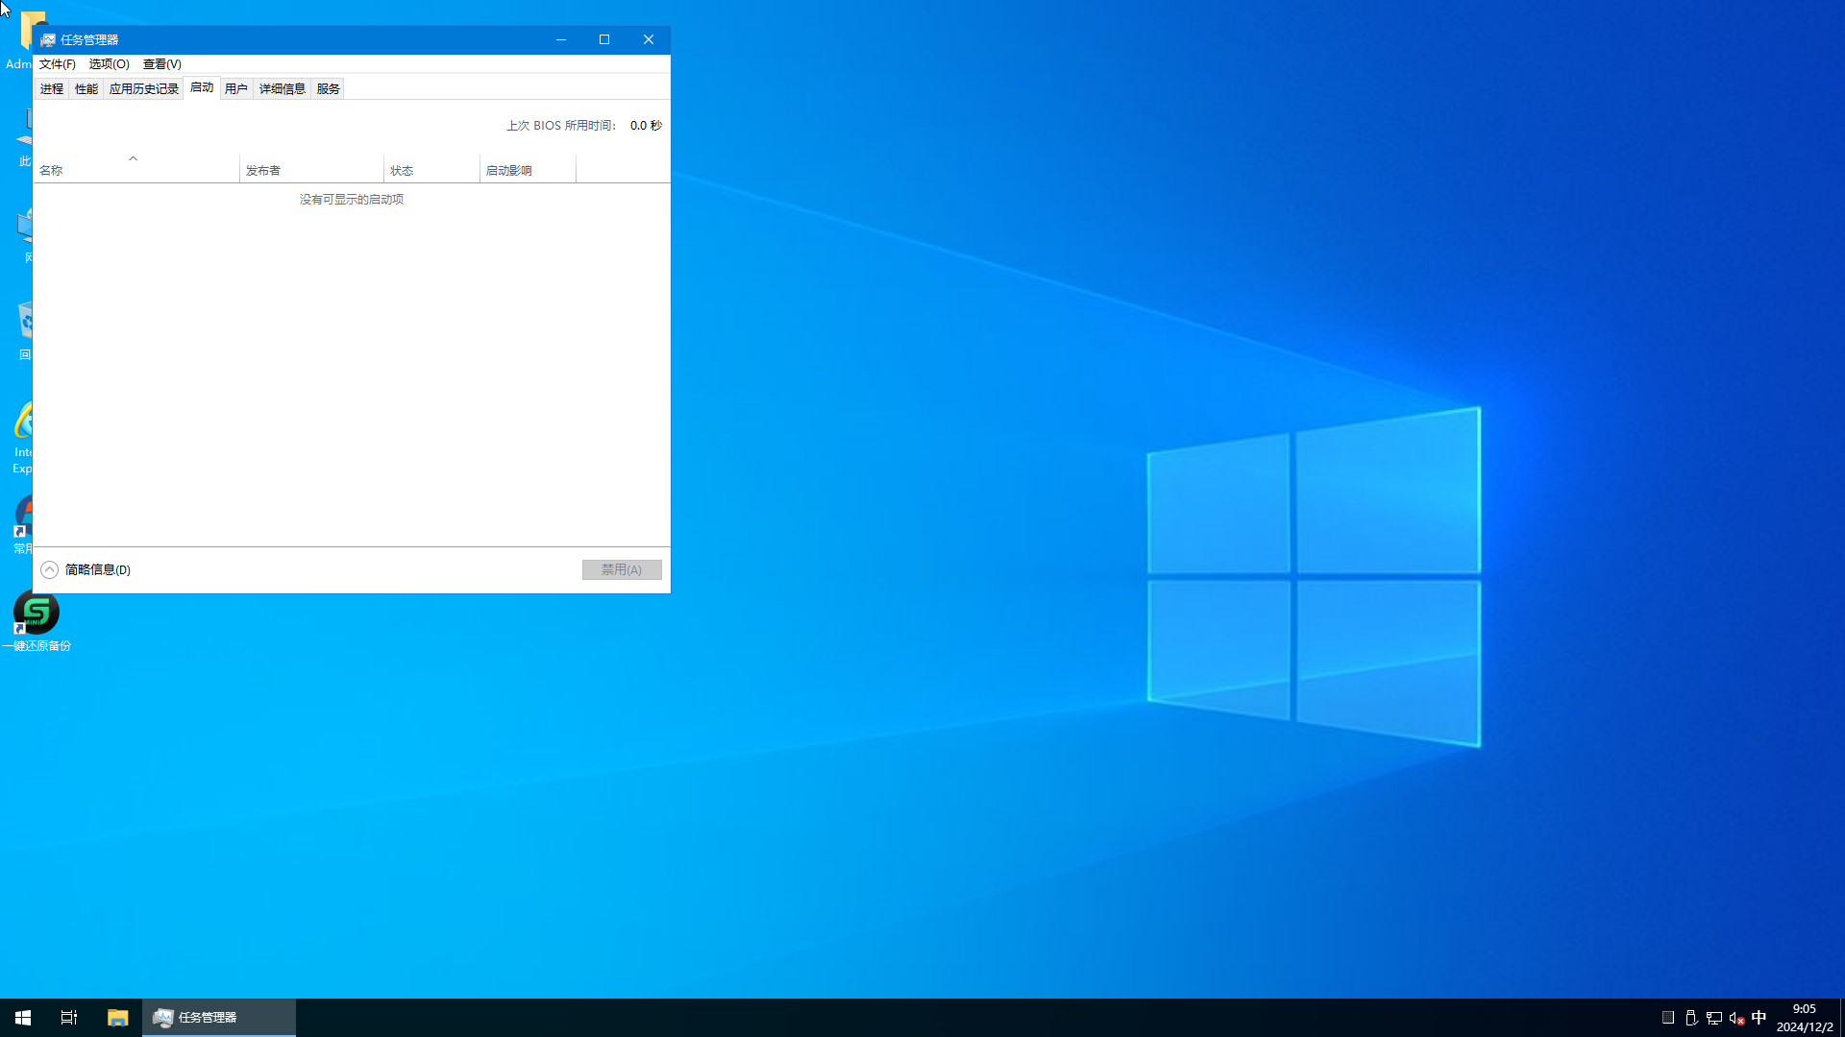Screen dimensions: 1845x1037
Task: Click the 没有可显示的启动项 message text
Action: (352, 200)
